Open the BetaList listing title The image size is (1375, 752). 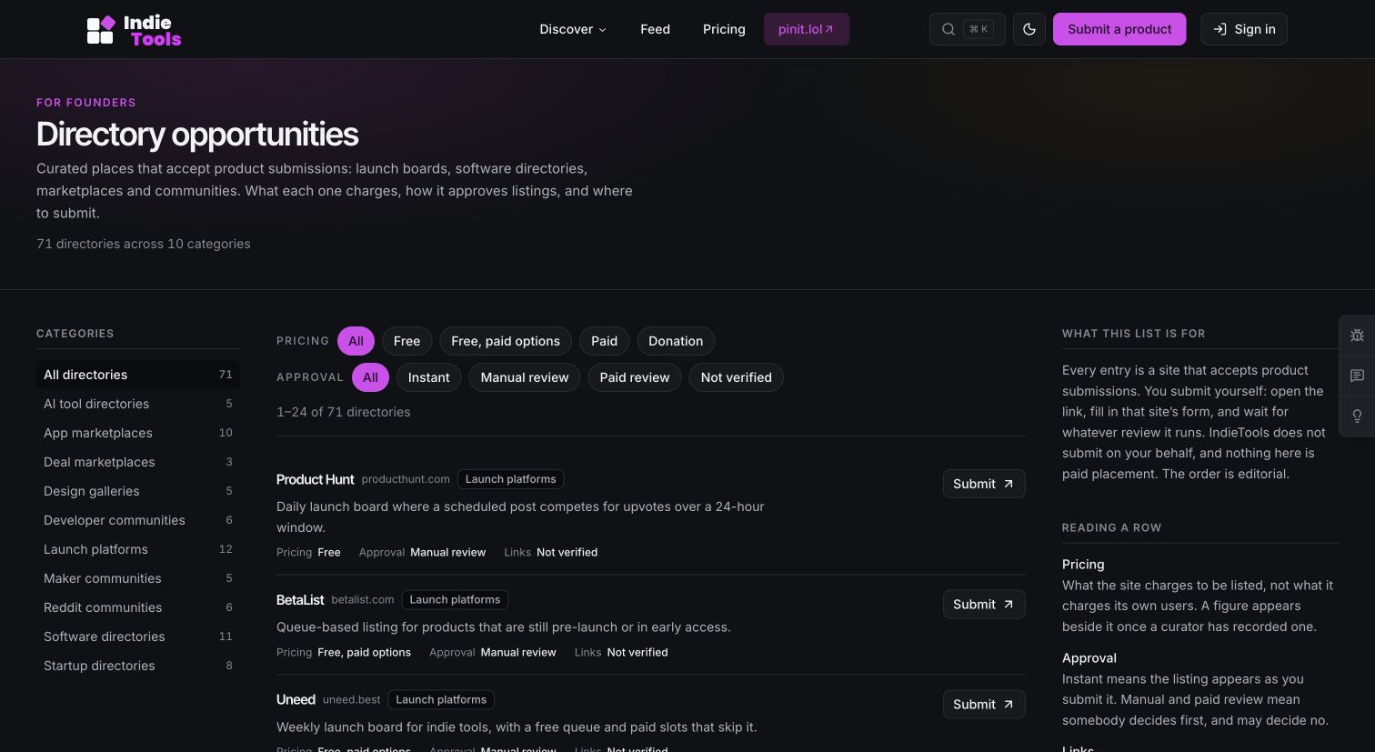point(300,600)
